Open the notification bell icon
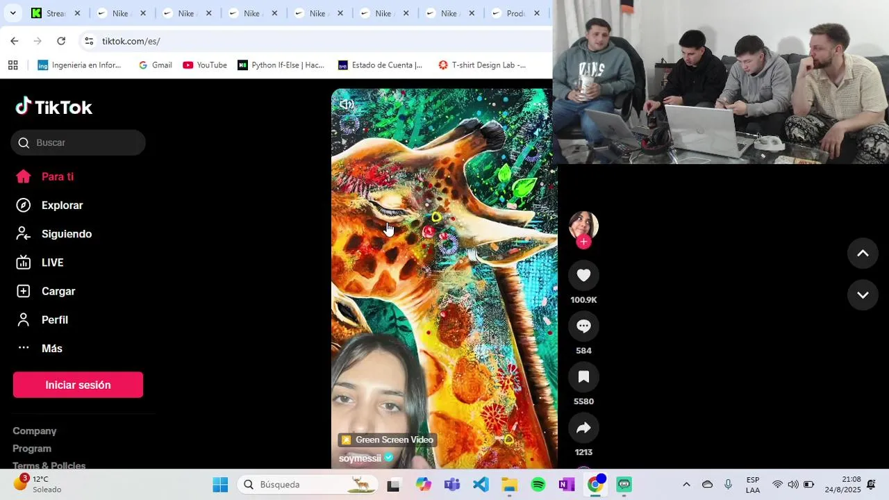The height and width of the screenshot is (500, 889). click(x=871, y=485)
